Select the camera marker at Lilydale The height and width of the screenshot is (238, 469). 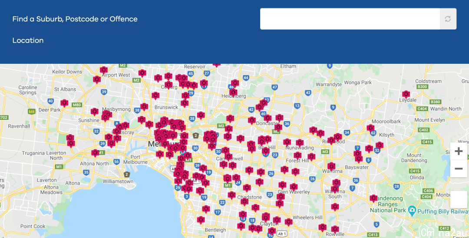click(406, 95)
